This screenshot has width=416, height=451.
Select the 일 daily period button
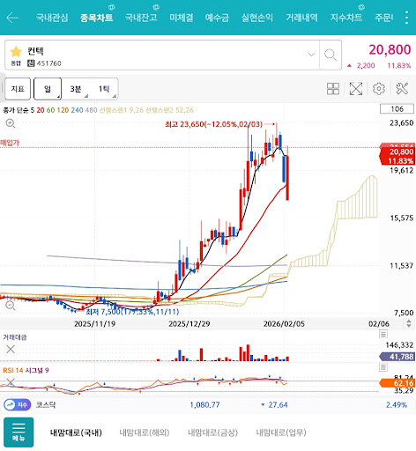click(x=48, y=89)
